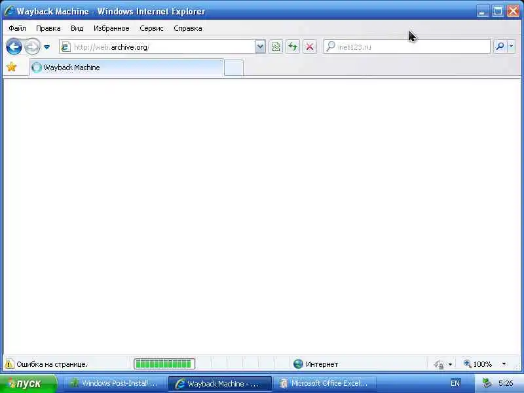This screenshot has height=393, width=524.
Task: Click the network tray icon
Action: tap(487, 383)
